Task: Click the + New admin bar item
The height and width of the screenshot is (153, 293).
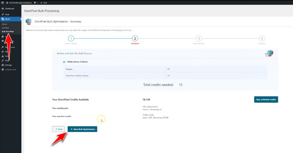Action: (x=44, y=3)
